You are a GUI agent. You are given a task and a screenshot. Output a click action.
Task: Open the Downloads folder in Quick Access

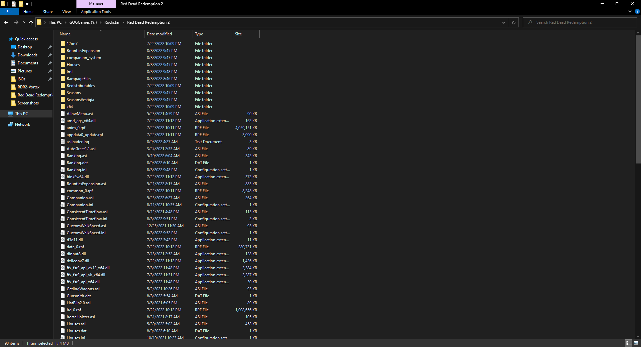click(27, 55)
